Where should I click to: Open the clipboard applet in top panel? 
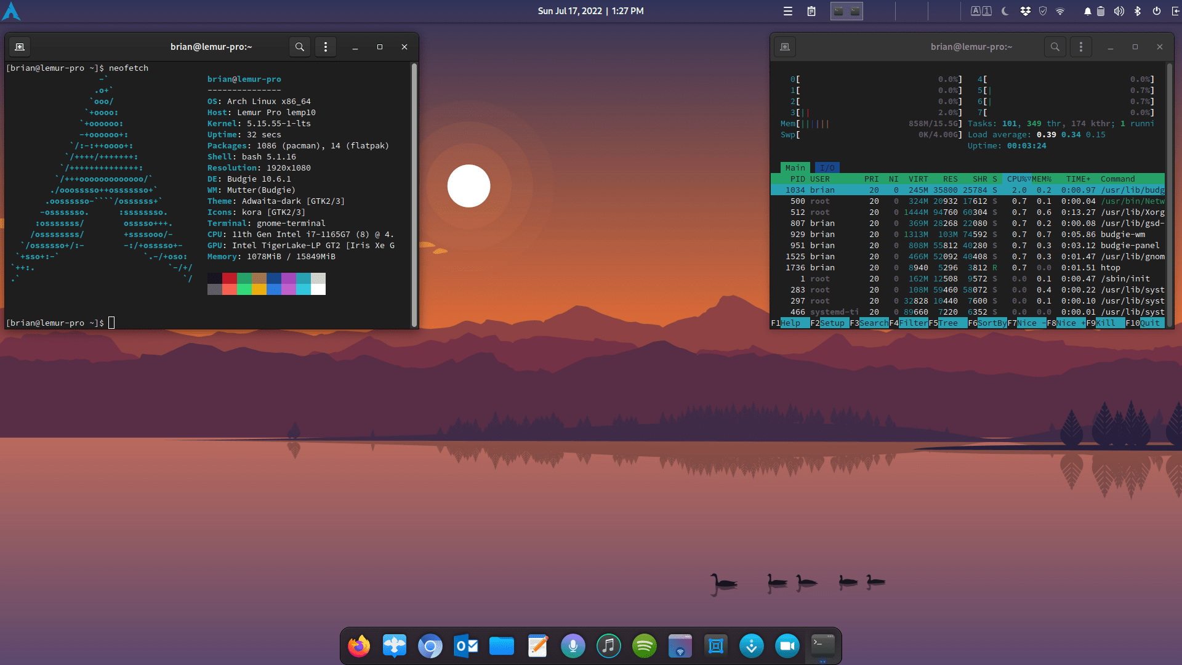(811, 11)
